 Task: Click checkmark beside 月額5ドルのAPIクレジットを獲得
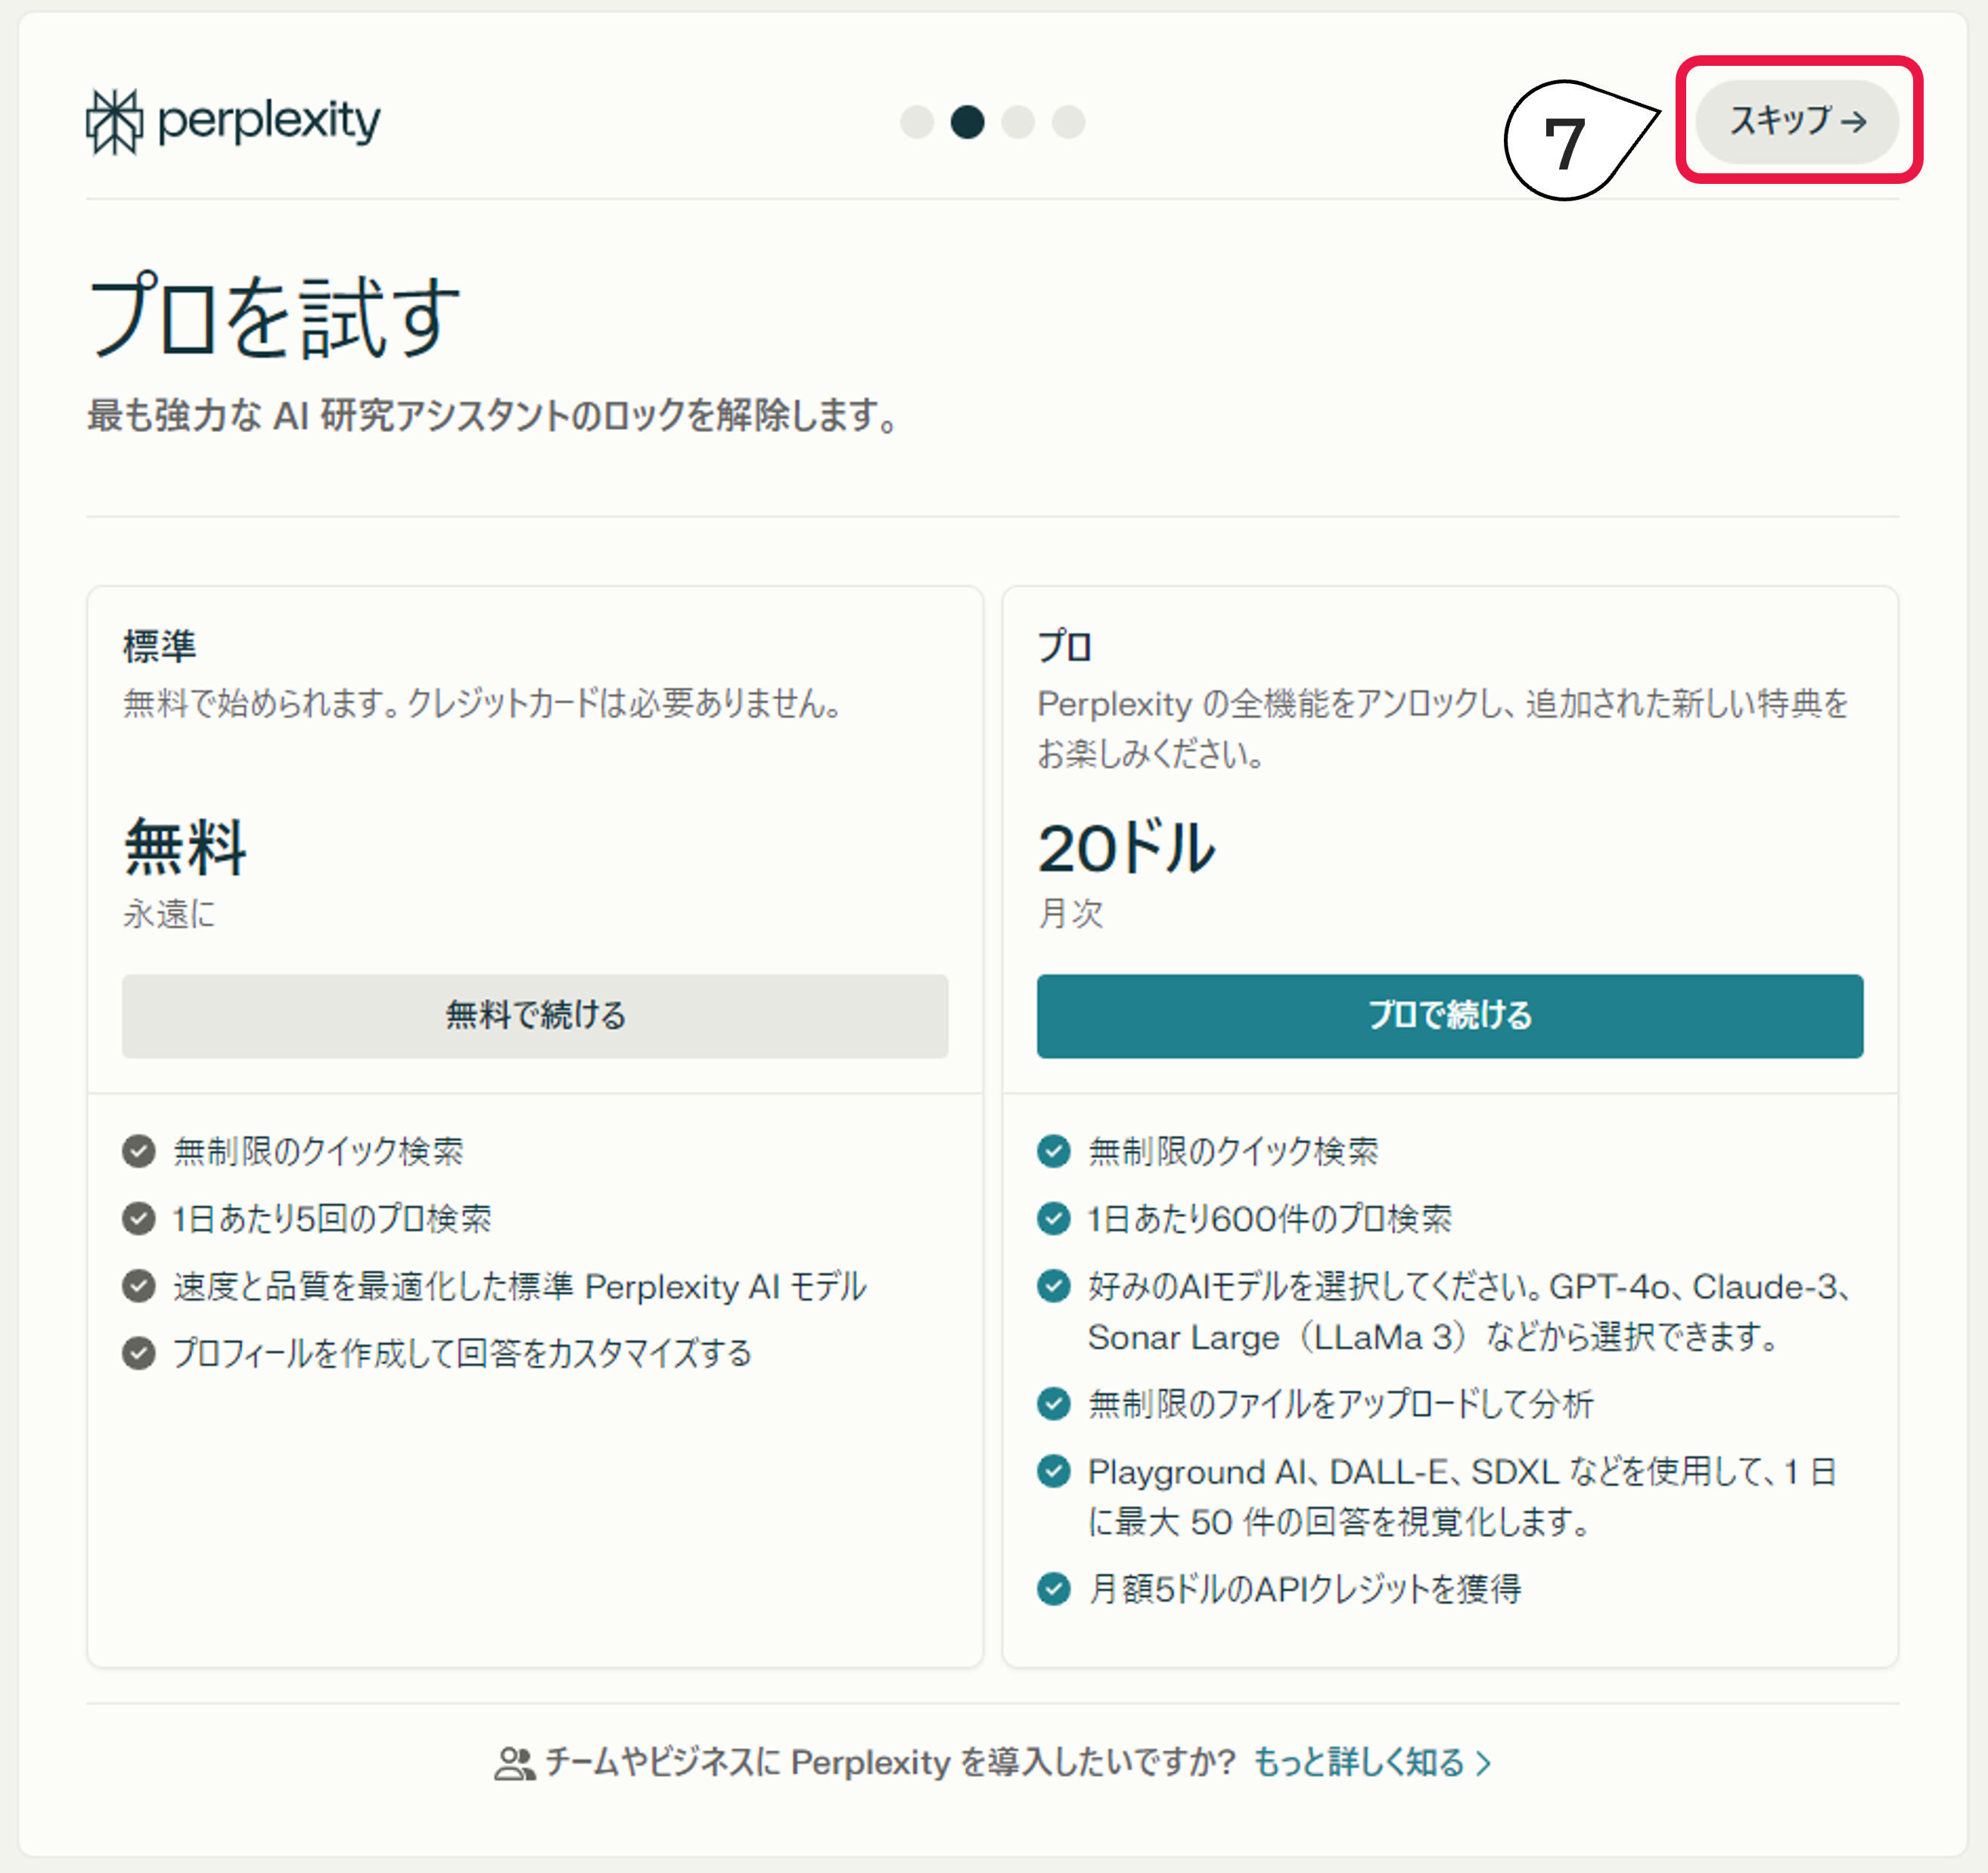[1054, 1588]
